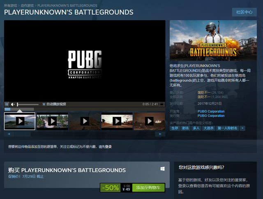Play the third desert trailer thumbnail
The height and width of the screenshot is (199, 263).
[x=85, y=121]
